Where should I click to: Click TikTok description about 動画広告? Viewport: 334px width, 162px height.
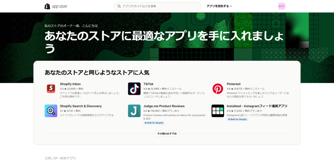coord(175,95)
